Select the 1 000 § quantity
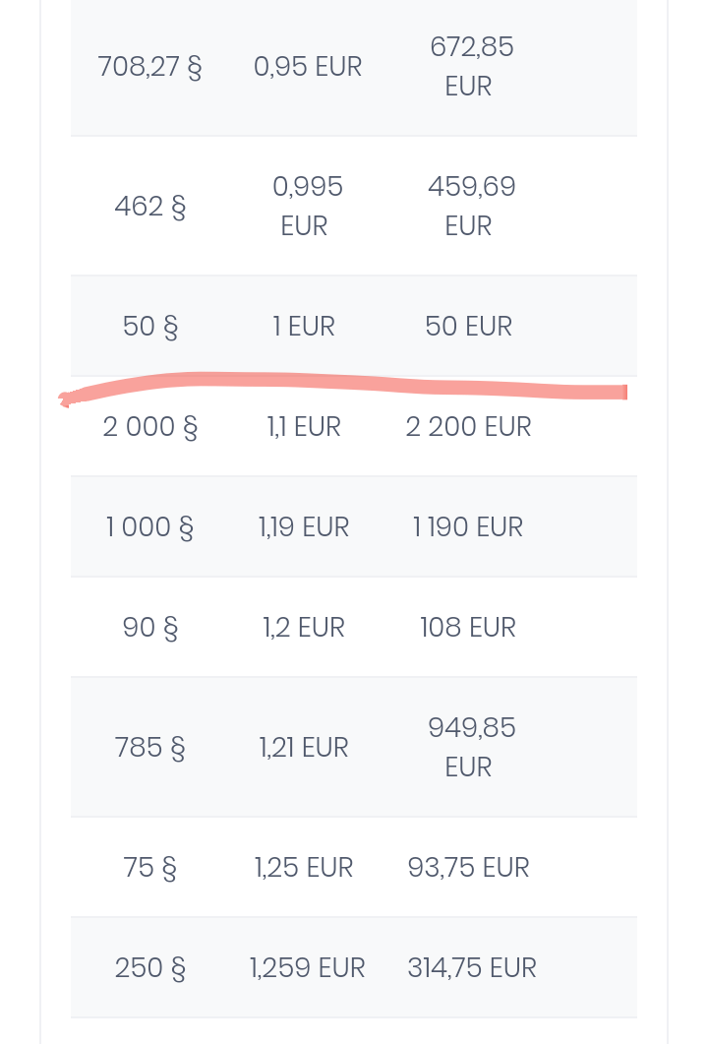This screenshot has height=1044, width=708. pyautogui.click(x=149, y=527)
